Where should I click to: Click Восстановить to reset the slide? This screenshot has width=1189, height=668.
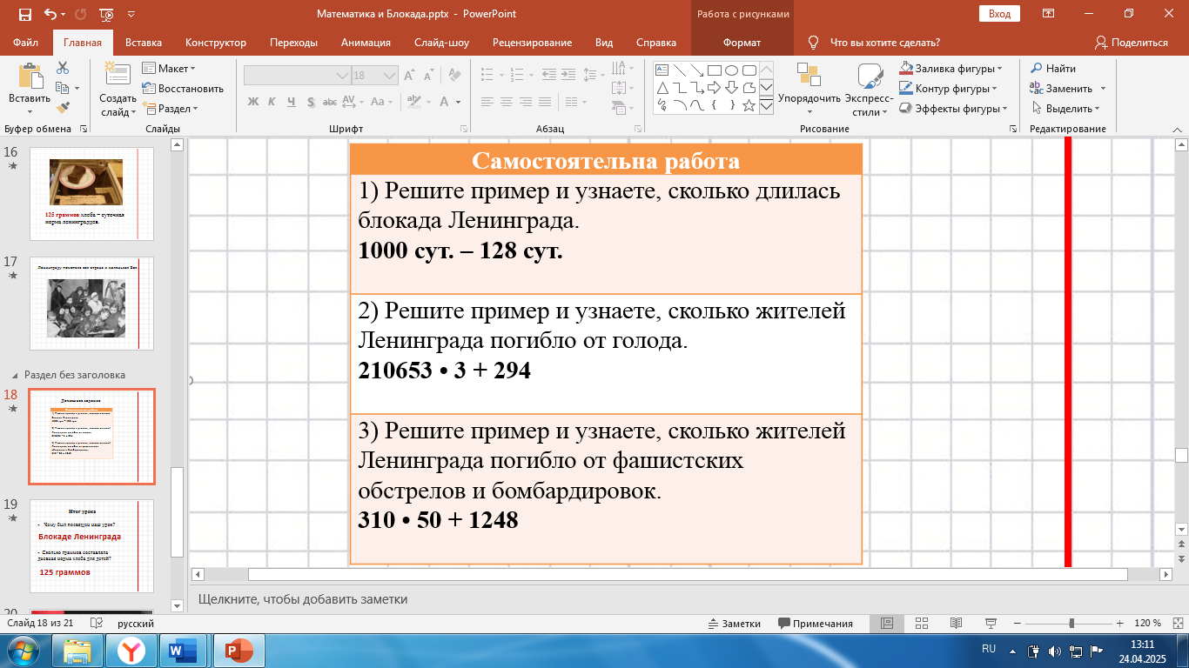coord(183,88)
